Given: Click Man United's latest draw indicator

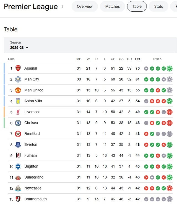Looking at the screenshot, I should 170,90.
